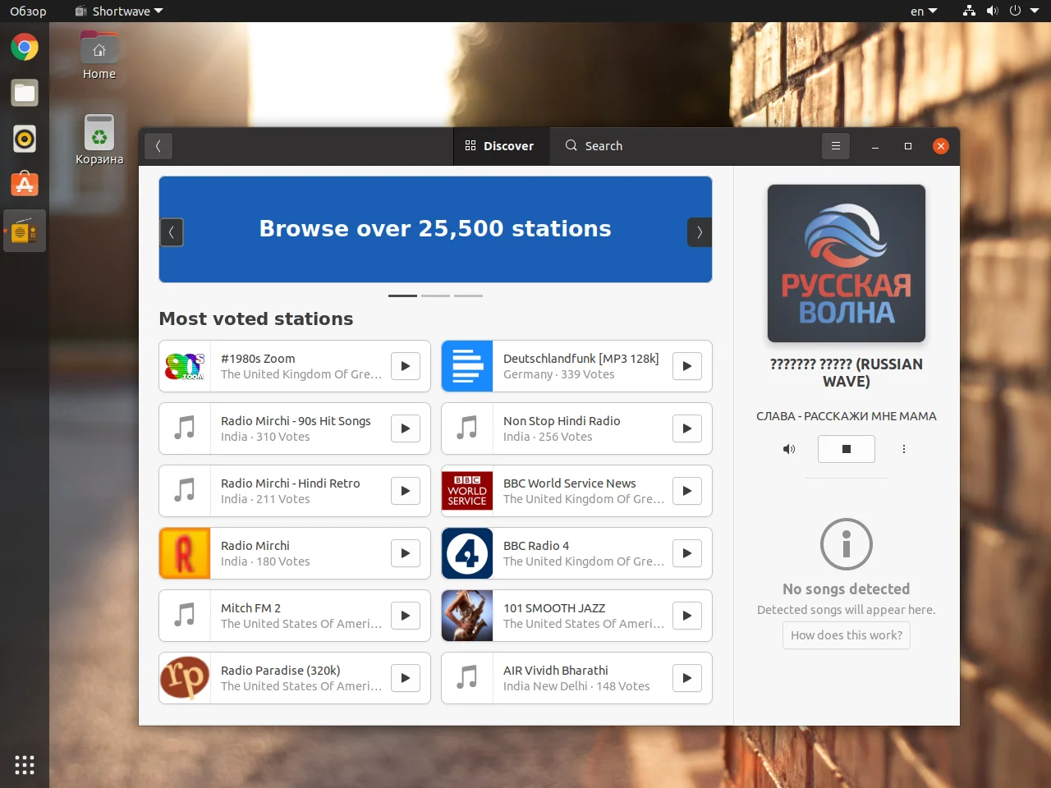The image size is (1051, 788).
Task: Show previous banner slide with left chevron
Action: [171, 232]
